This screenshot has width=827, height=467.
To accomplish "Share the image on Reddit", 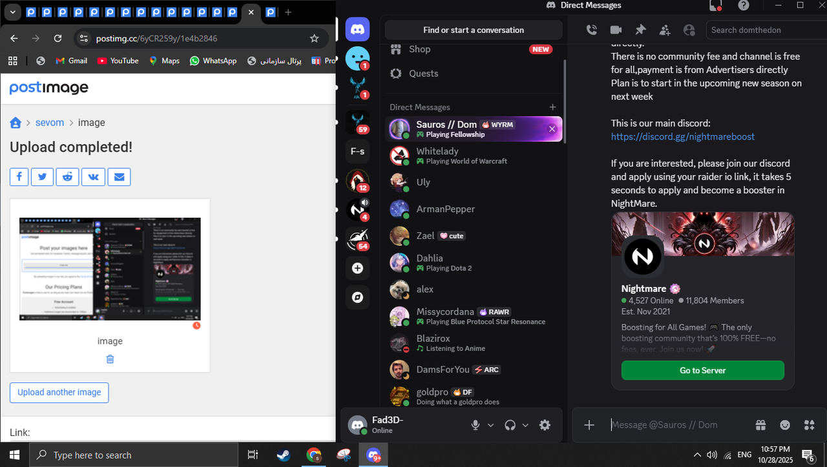I will 67,176.
